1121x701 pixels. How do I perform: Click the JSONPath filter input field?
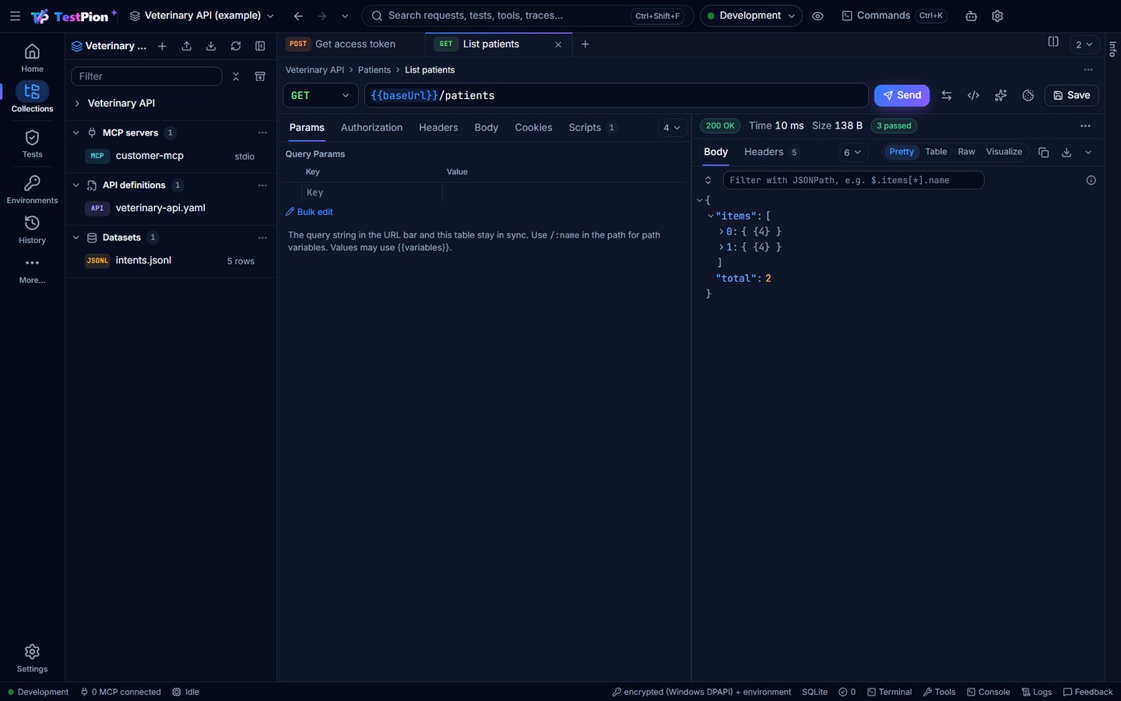853,180
